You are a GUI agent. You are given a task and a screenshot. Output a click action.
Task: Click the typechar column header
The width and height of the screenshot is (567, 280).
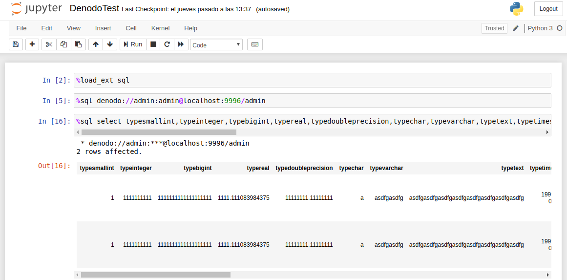[x=352, y=168]
